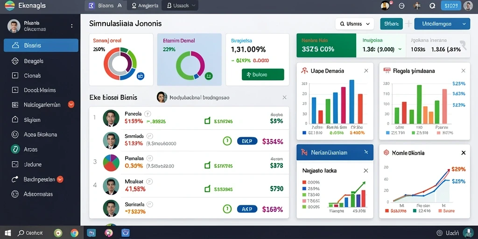478x239 pixels.
Task: Click info icon beside Smmlada row
Action: point(150,136)
